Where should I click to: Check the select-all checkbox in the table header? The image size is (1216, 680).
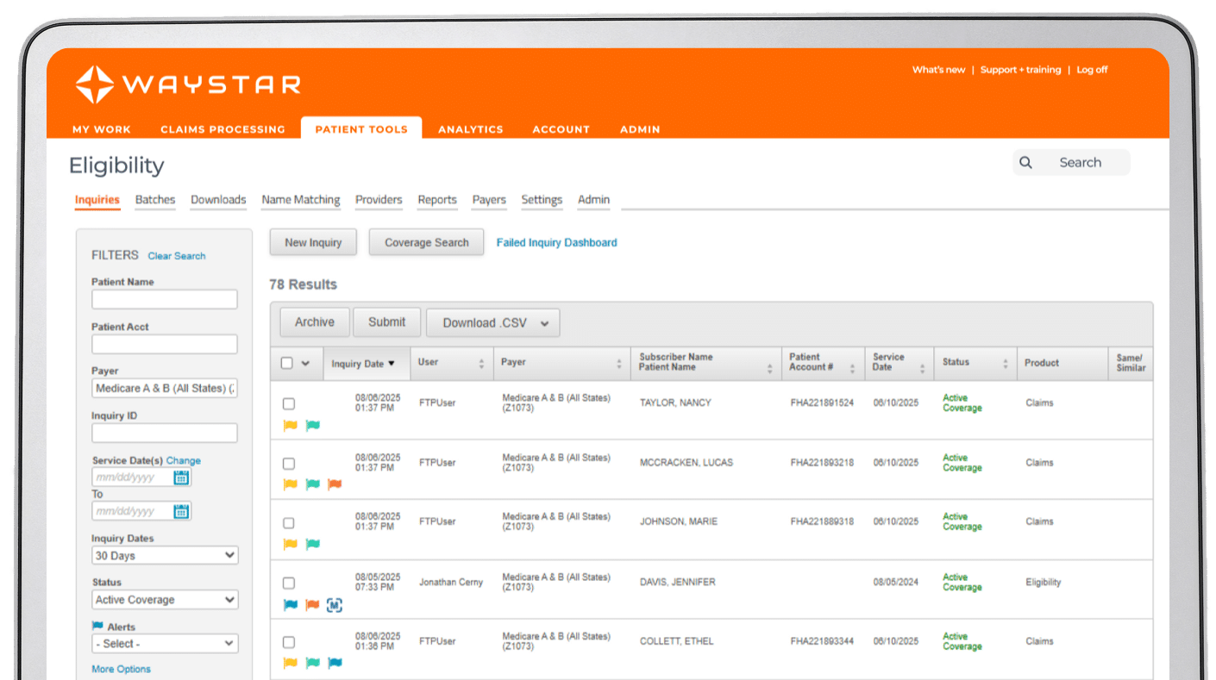tap(289, 363)
